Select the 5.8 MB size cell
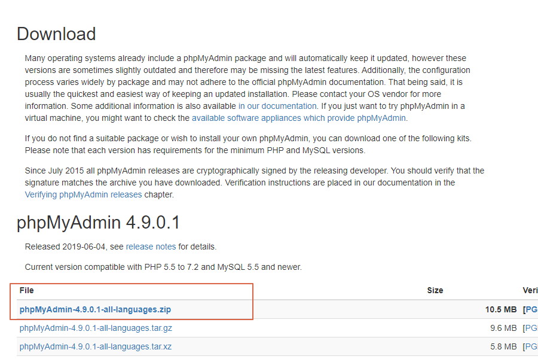This screenshot has height=359, width=538. point(503,346)
